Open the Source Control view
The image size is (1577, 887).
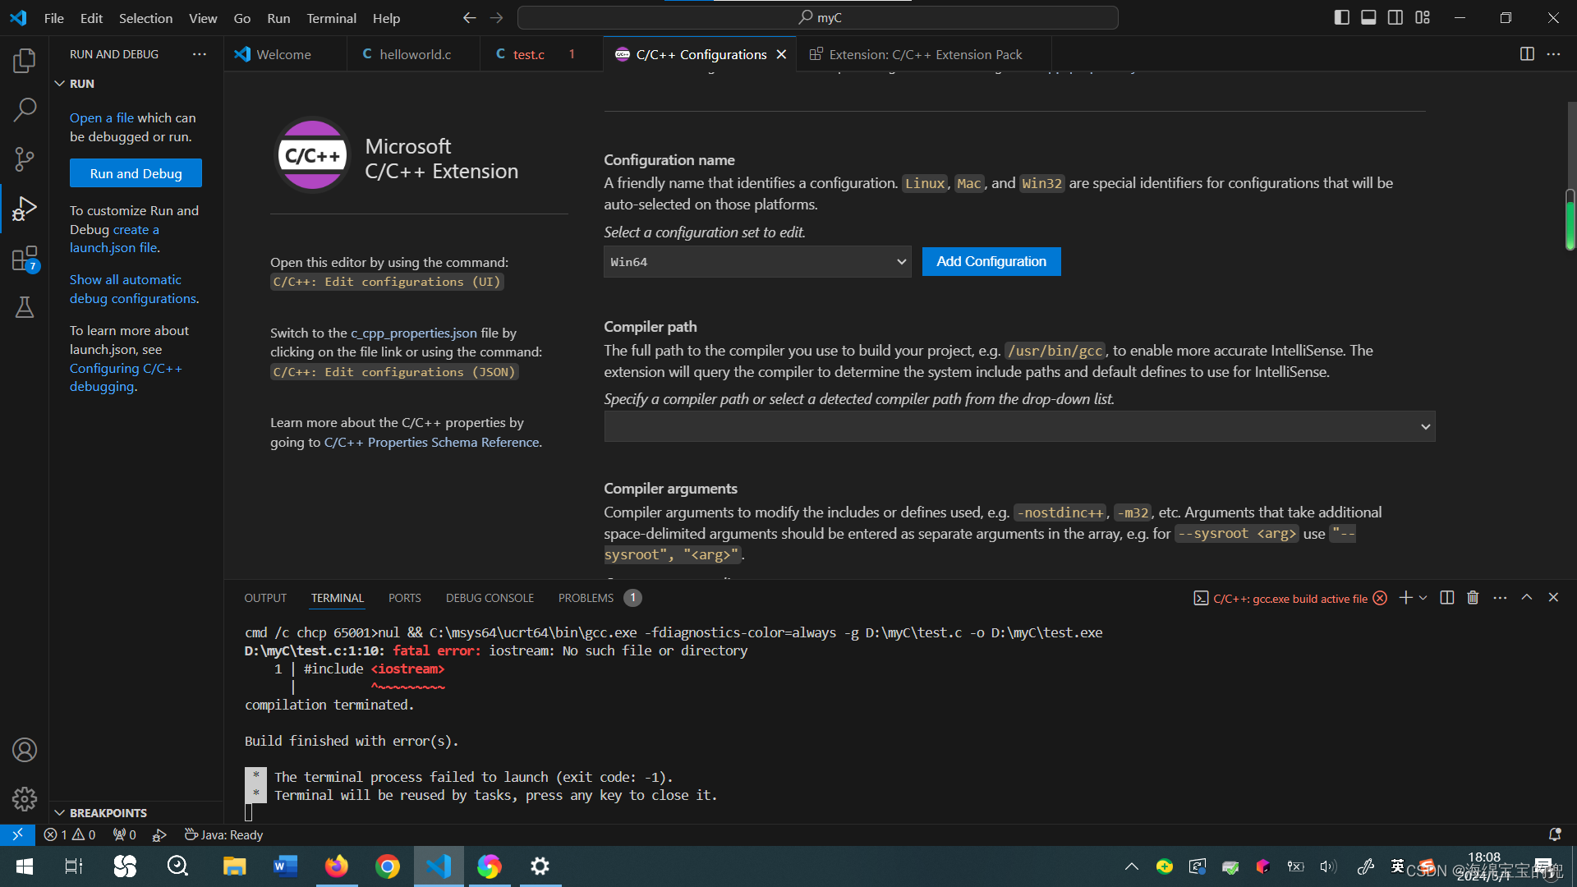point(24,159)
